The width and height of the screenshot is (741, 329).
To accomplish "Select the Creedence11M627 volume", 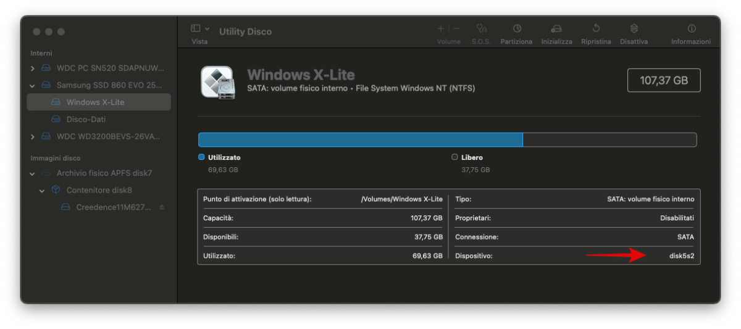I will coord(99,207).
